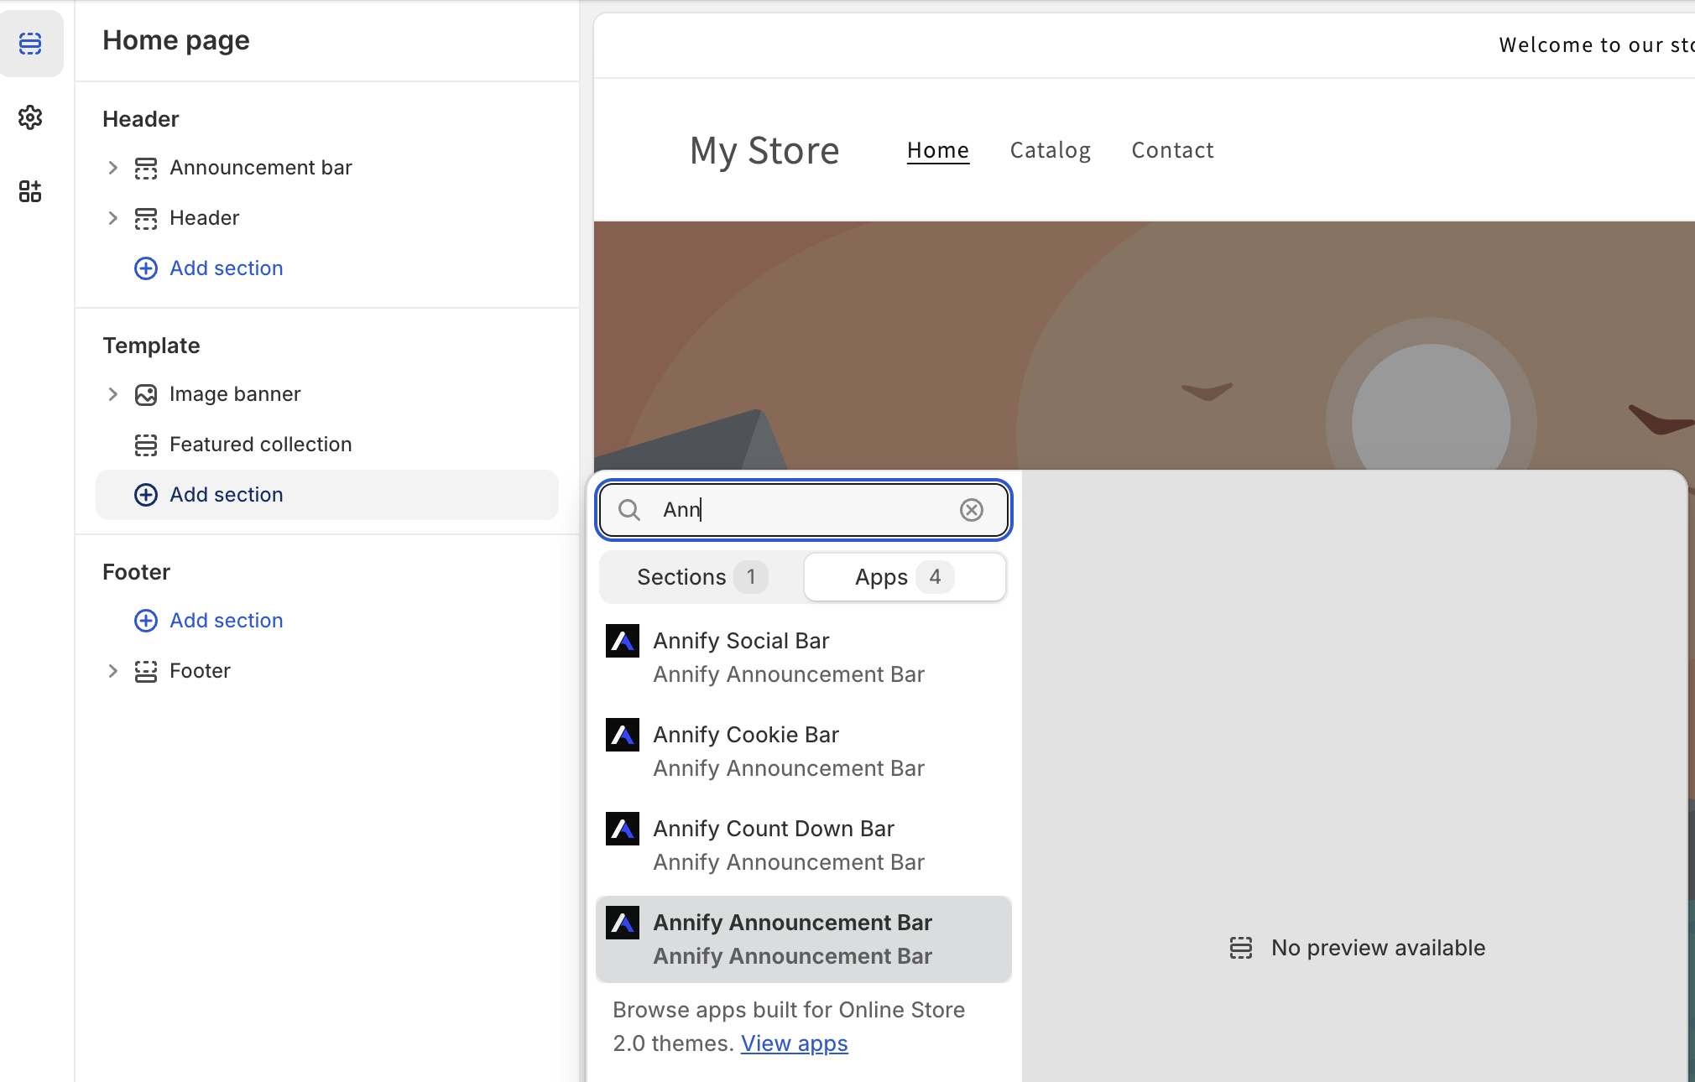
Task: Switch to the Sections tab
Action: coord(702,577)
